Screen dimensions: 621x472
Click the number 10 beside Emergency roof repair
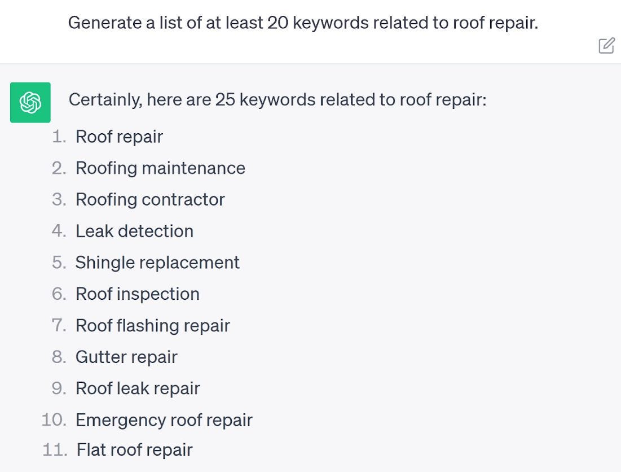click(x=55, y=420)
